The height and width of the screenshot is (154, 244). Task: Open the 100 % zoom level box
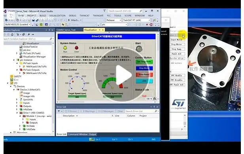149,99
